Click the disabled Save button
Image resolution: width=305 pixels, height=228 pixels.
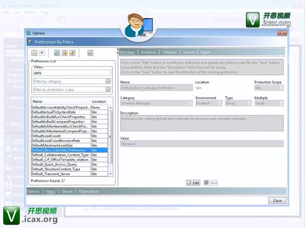[x=211, y=183]
